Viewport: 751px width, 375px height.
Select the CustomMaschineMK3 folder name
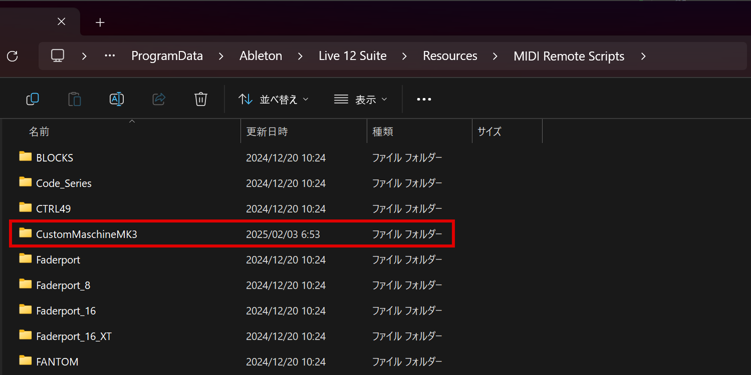pyautogui.click(x=87, y=234)
